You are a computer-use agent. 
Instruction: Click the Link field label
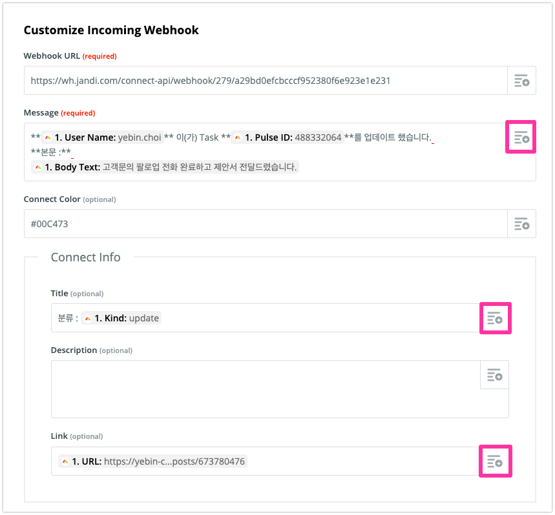(59, 437)
